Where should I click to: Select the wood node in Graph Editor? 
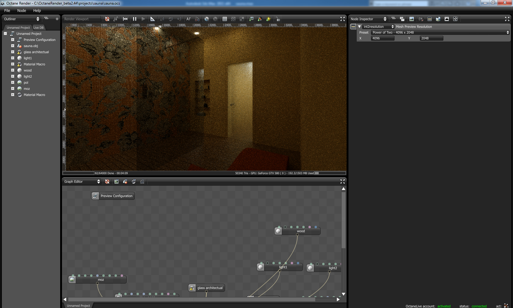[297, 231]
